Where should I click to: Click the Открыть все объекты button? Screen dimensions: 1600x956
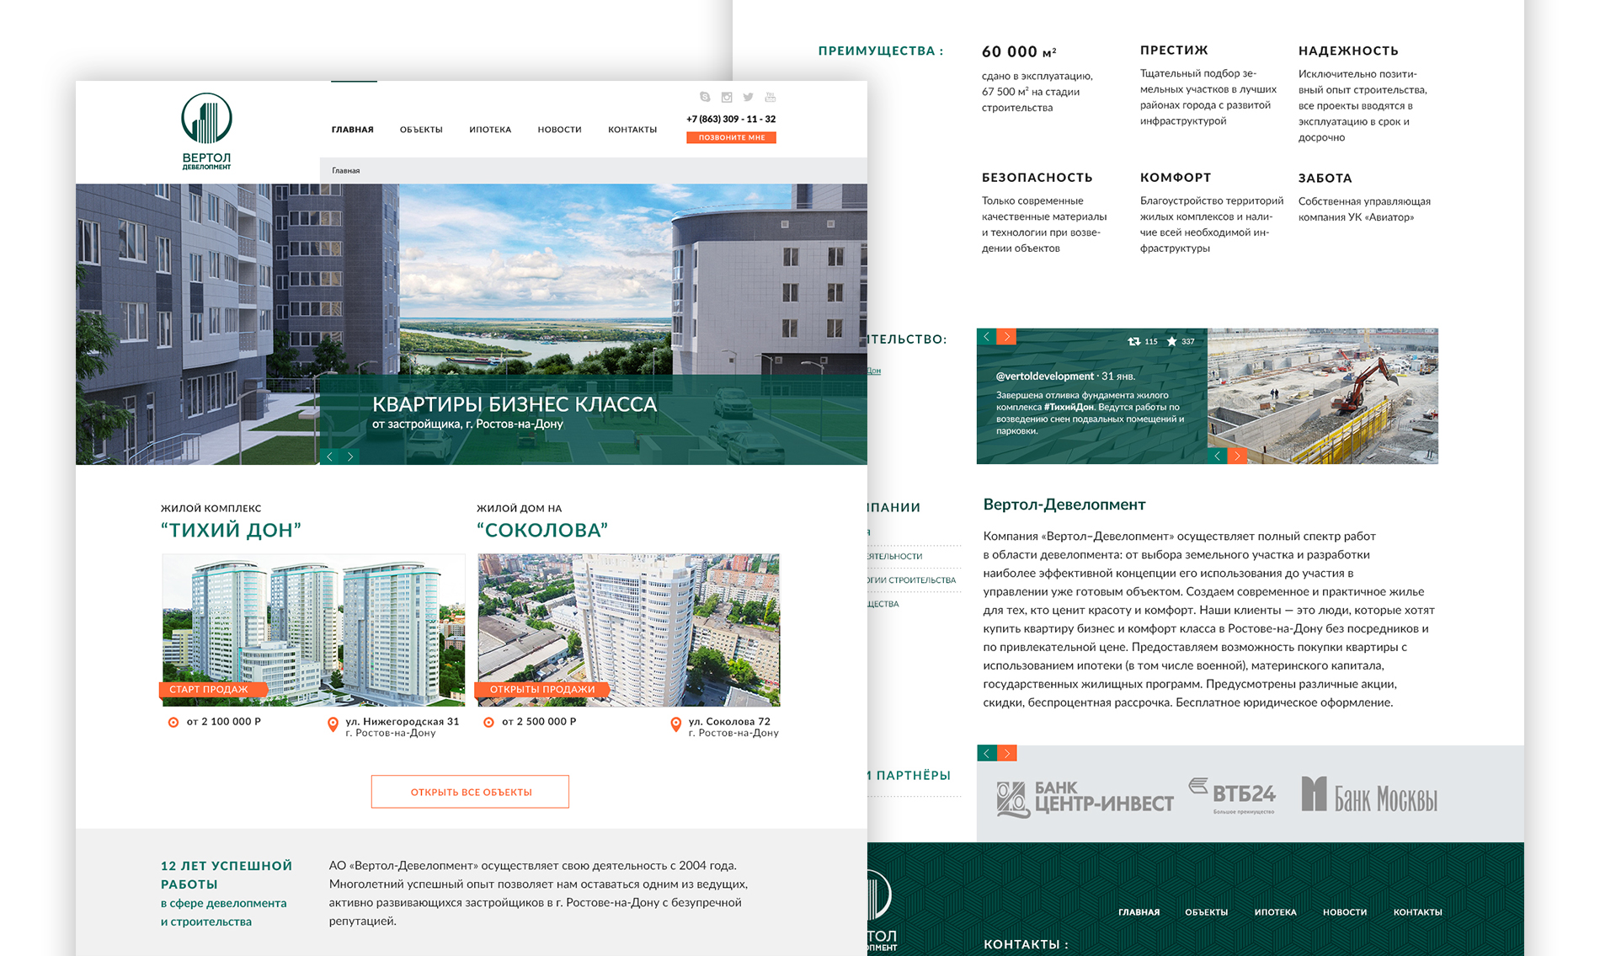coord(470,792)
